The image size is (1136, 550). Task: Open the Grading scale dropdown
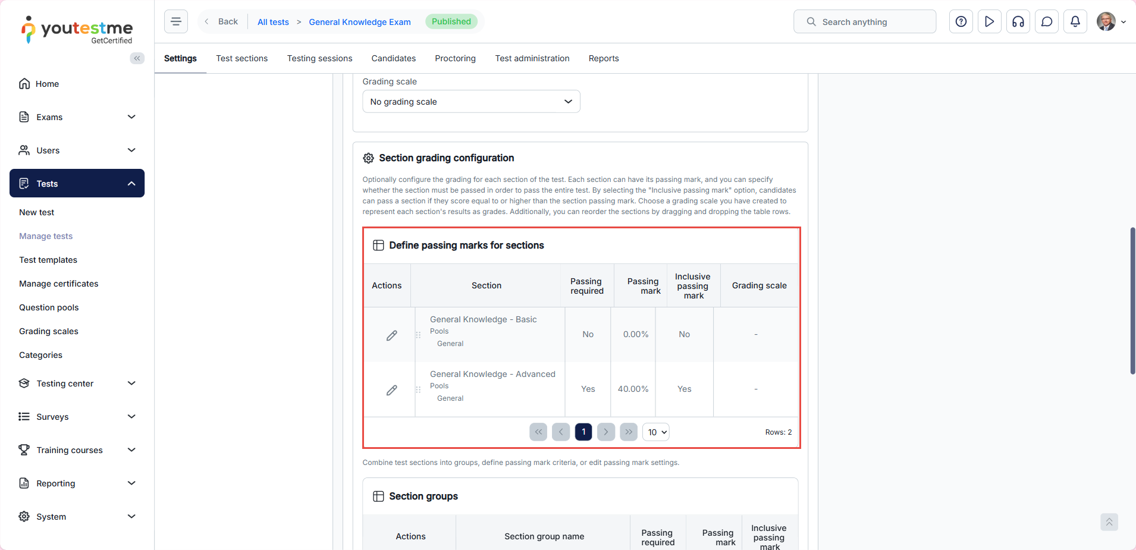[x=471, y=102]
